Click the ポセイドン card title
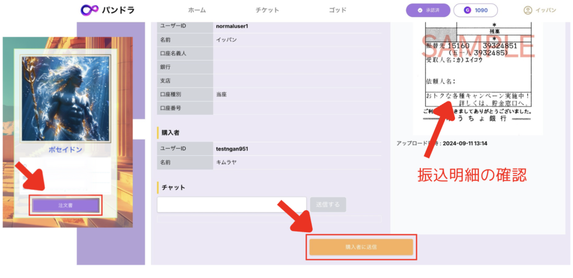573x278 pixels. coord(67,151)
